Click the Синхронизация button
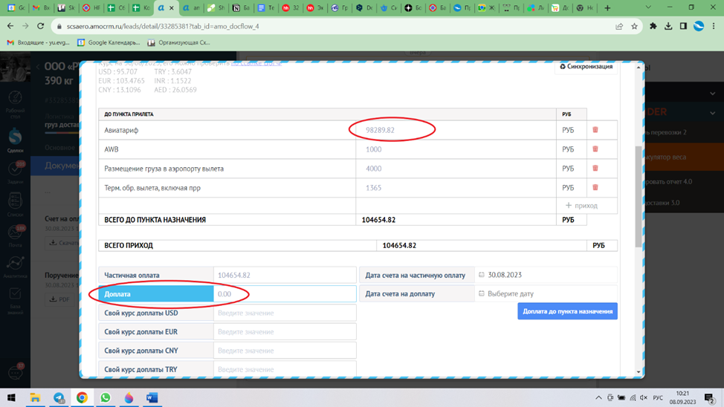724x407 pixels. [x=586, y=67]
